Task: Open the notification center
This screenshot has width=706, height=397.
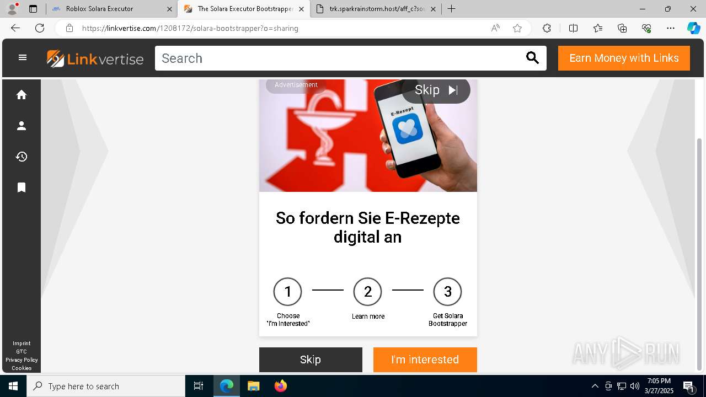Action: pyautogui.click(x=689, y=386)
